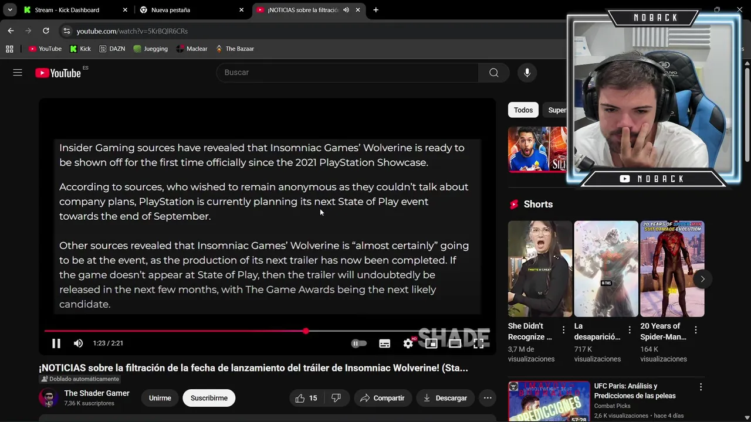Close the Nueva pestaña tab

[x=241, y=10]
